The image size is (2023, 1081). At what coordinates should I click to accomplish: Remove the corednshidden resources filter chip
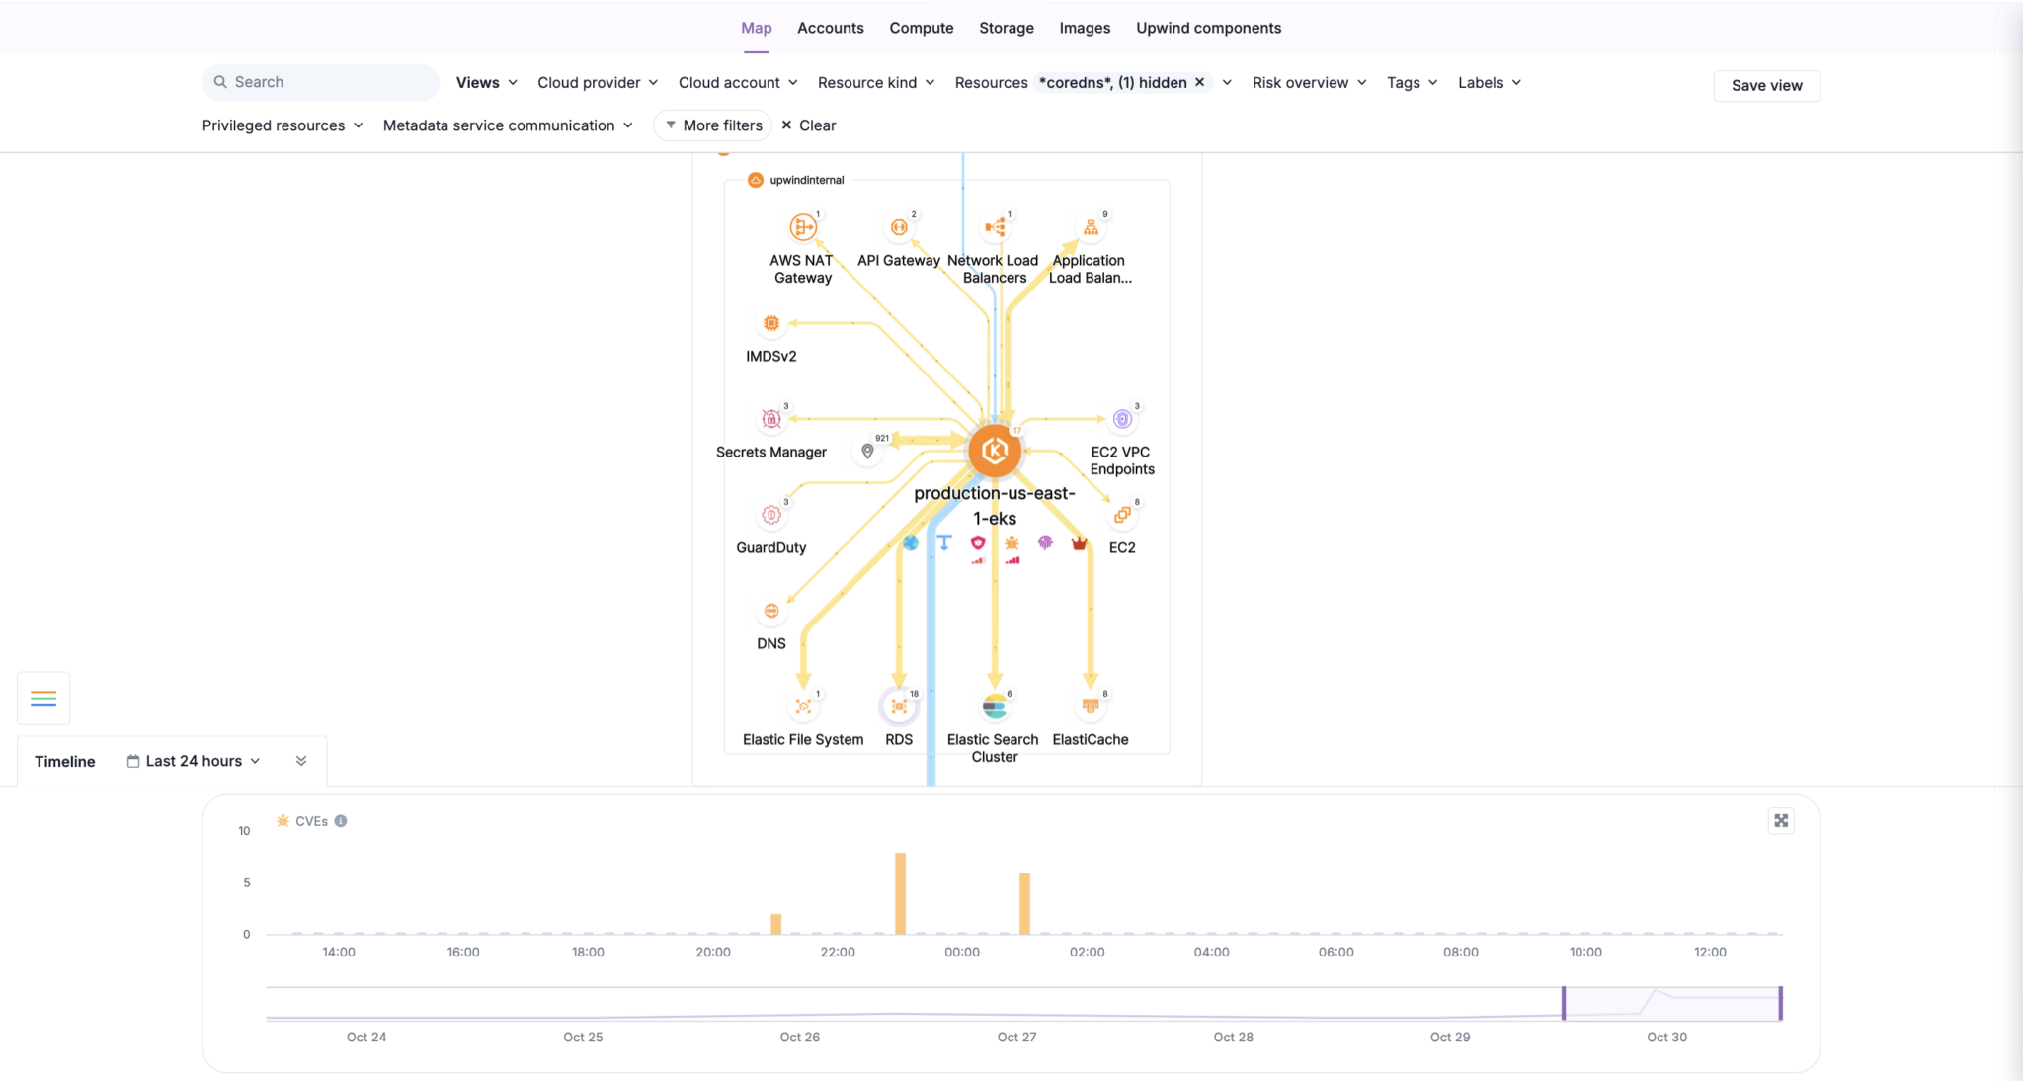pyautogui.click(x=1198, y=82)
